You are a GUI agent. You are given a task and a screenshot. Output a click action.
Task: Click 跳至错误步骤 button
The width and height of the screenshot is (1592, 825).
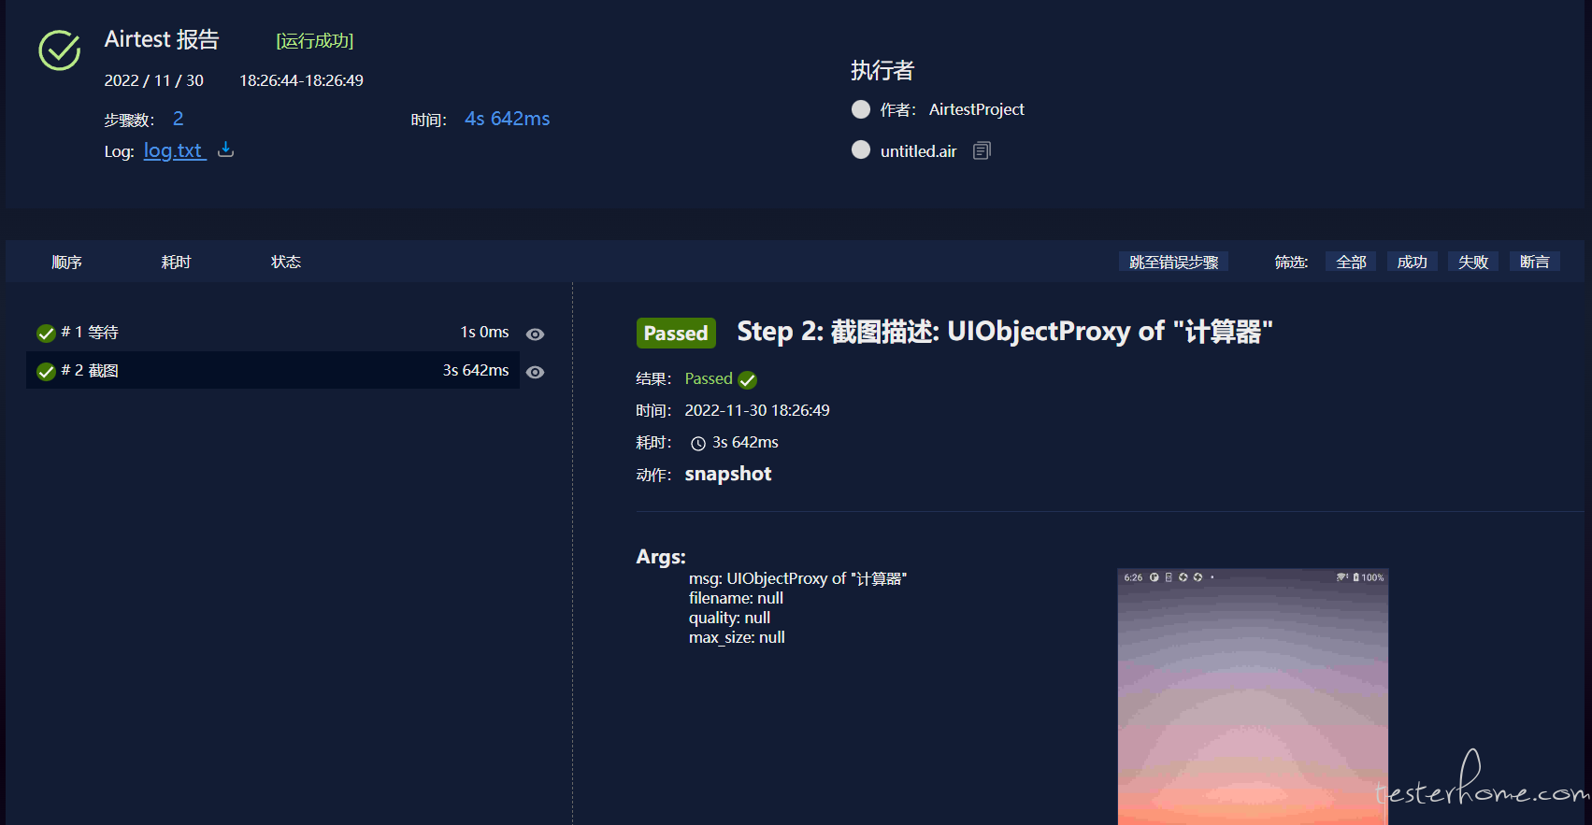point(1173,262)
